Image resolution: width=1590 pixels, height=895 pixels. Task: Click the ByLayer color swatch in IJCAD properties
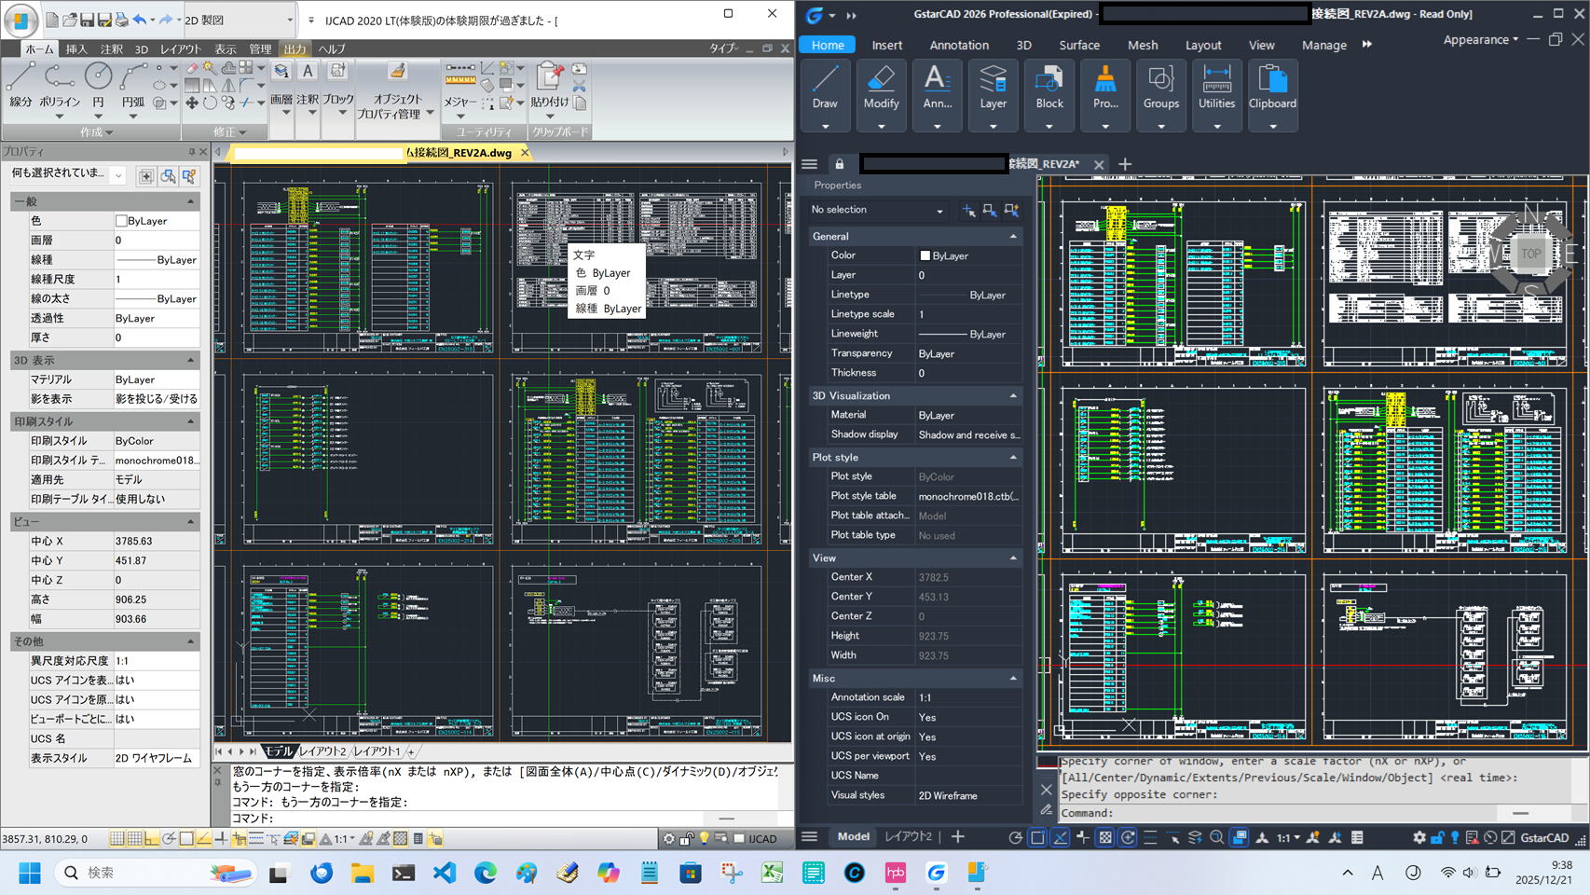click(121, 221)
